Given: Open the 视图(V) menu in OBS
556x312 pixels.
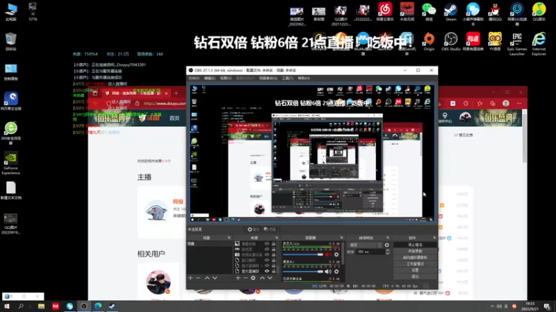Looking at the screenshot, I should pos(225,78).
